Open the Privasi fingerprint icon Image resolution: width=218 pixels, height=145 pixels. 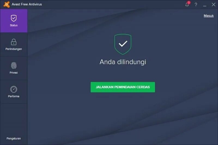pos(14,66)
